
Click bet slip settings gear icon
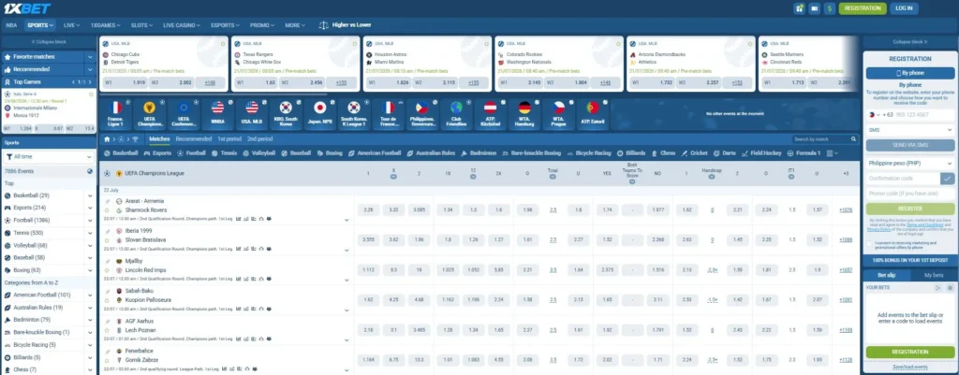(950, 288)
